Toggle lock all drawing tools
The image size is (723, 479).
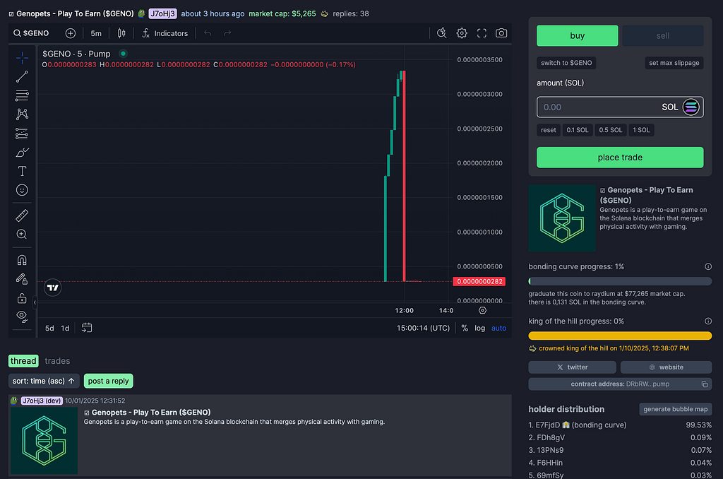(x=22, y=298)
